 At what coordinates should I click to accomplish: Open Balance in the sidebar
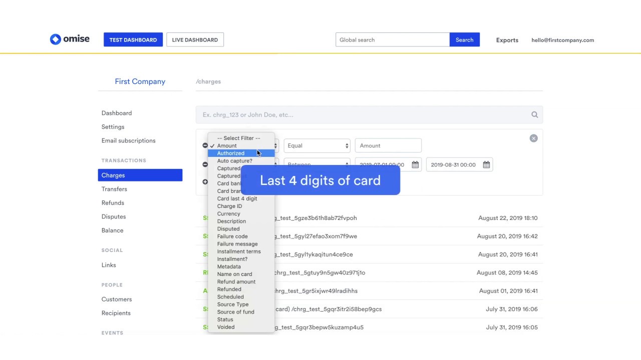click(112, 230)
